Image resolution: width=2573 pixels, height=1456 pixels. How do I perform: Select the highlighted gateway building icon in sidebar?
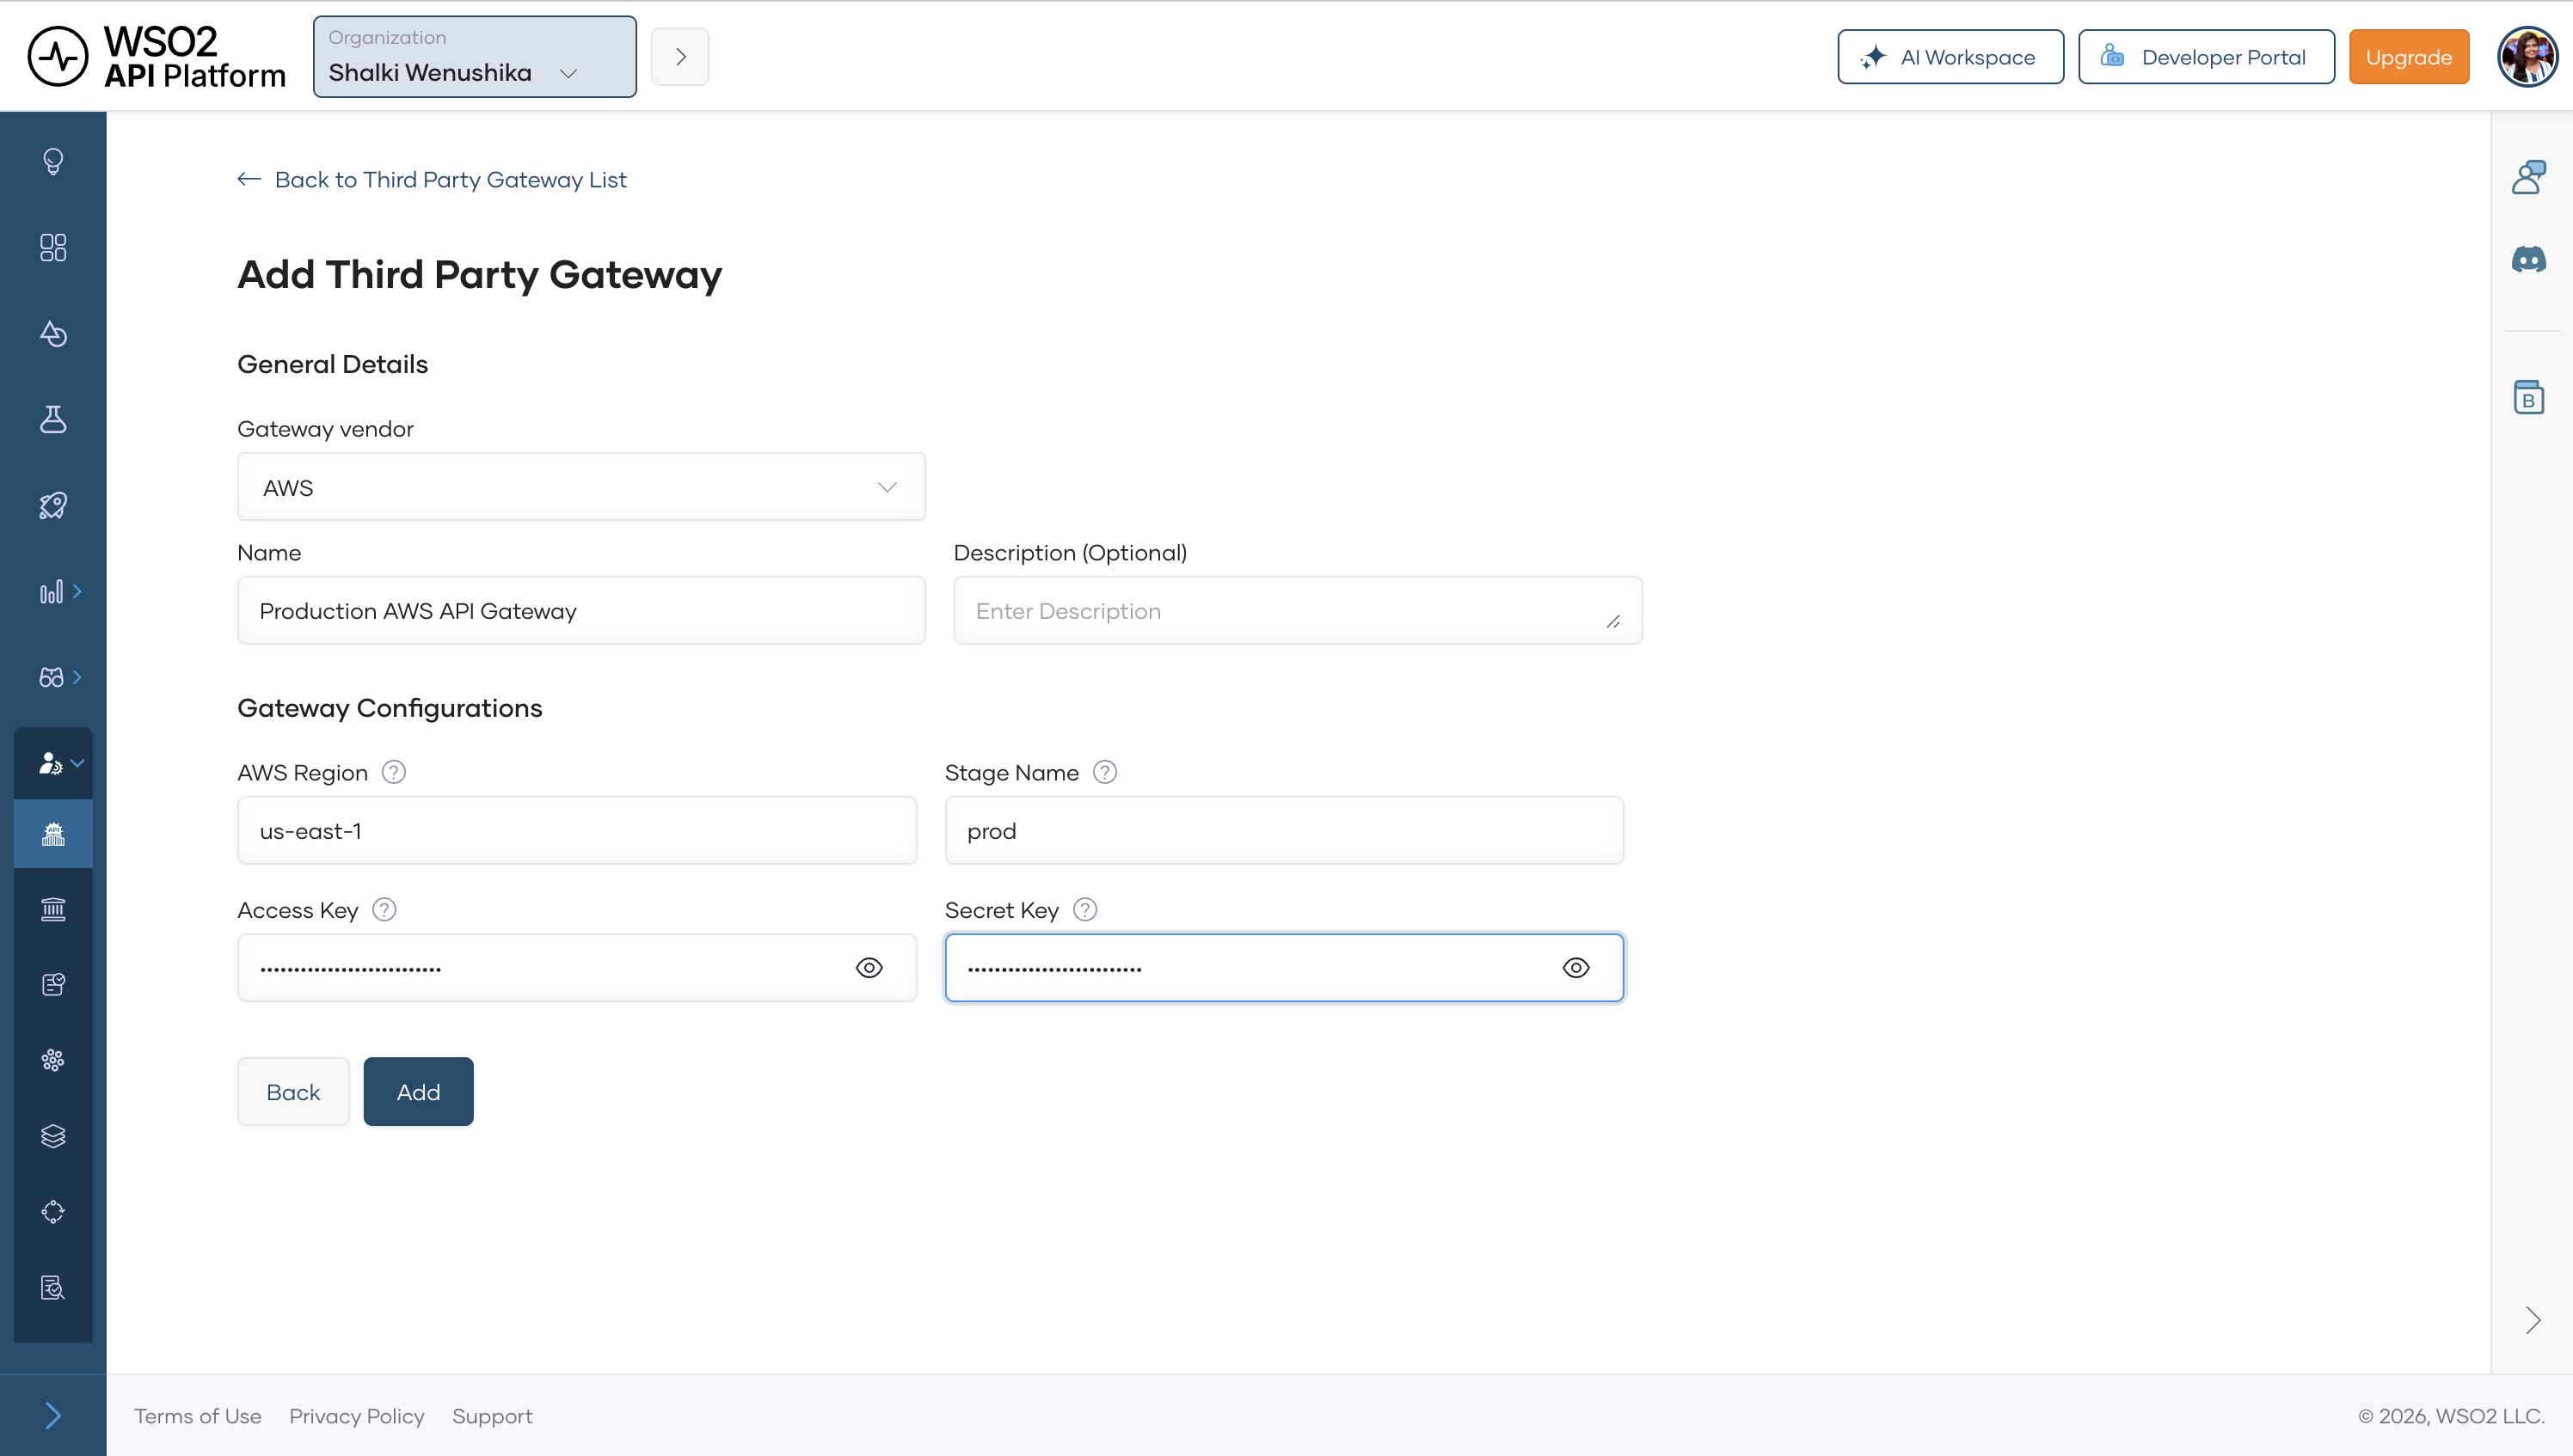pyautogui.click(x=53, y=833)
